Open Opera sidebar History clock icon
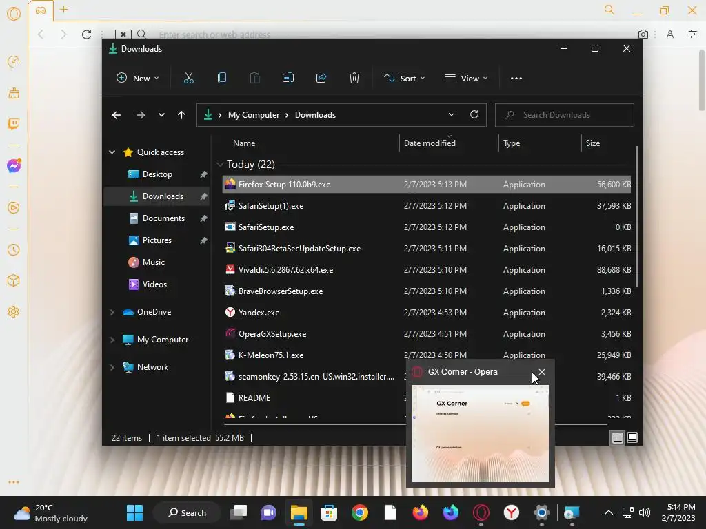Screen dimensions: 706x529 click(14, 249)
